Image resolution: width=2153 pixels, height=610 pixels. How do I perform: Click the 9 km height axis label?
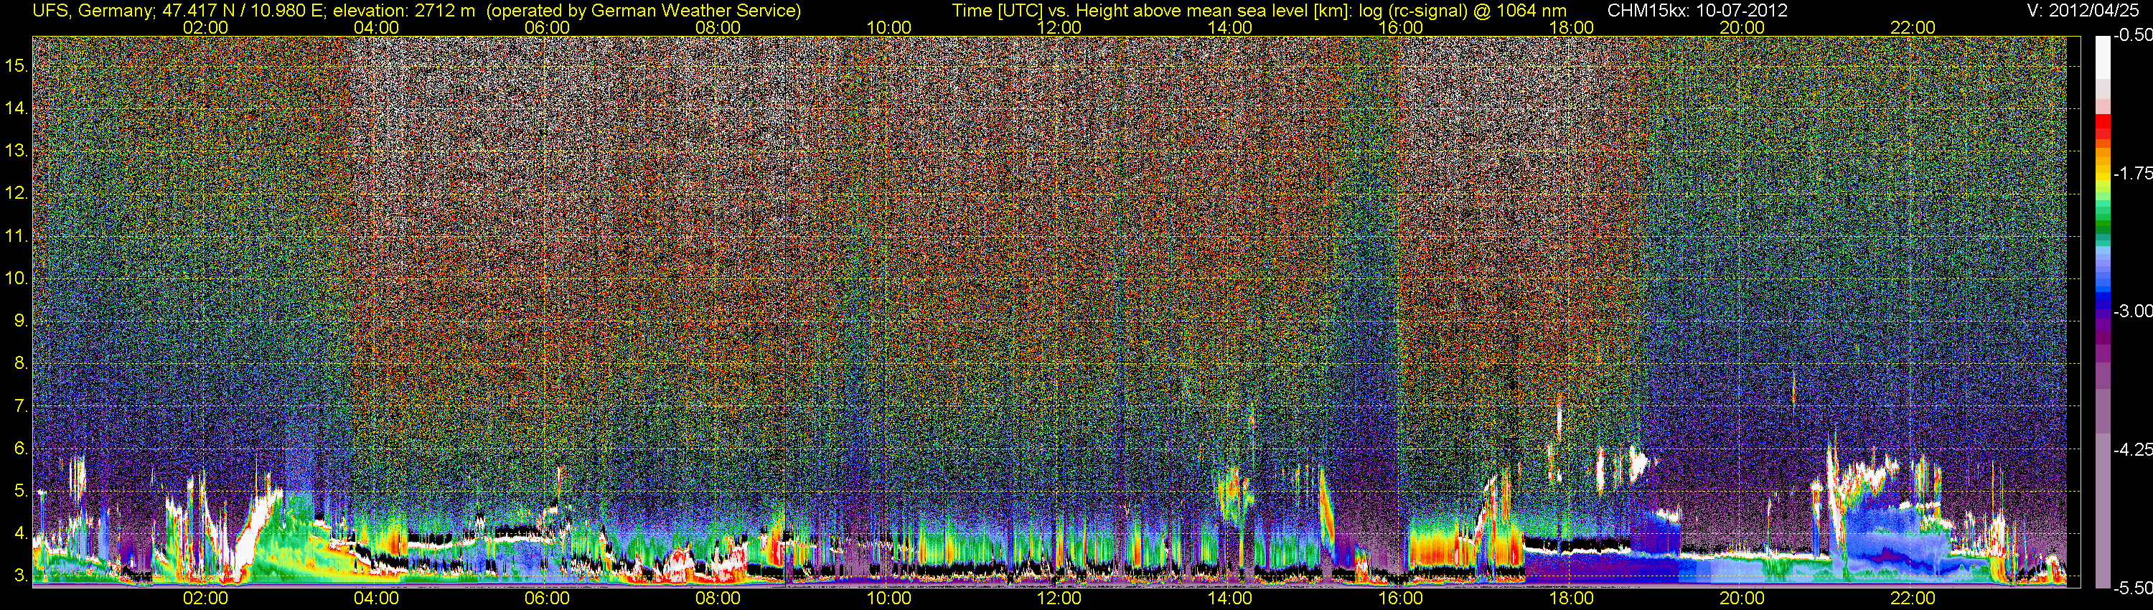[20, 321]
